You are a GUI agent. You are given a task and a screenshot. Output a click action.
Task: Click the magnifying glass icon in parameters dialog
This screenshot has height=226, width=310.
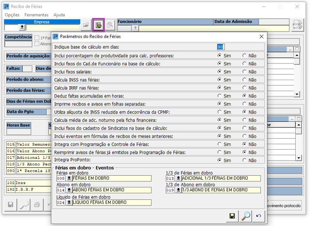click(x=246, y=216)
